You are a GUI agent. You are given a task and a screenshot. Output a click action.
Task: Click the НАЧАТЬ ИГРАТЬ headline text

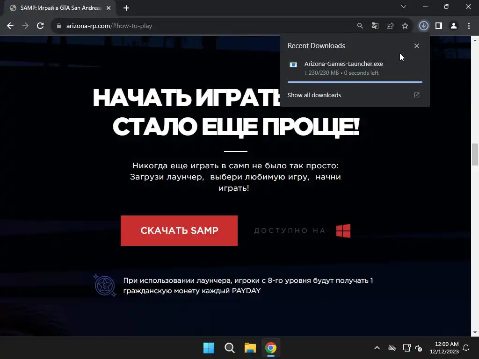click(x=186, y=98)
